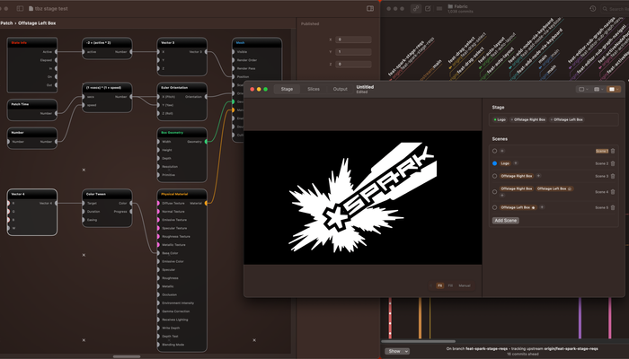The width and height of the screenshot is (629, 359).
Task: Click the Add Scene button
Action: (x=505, y=220)
